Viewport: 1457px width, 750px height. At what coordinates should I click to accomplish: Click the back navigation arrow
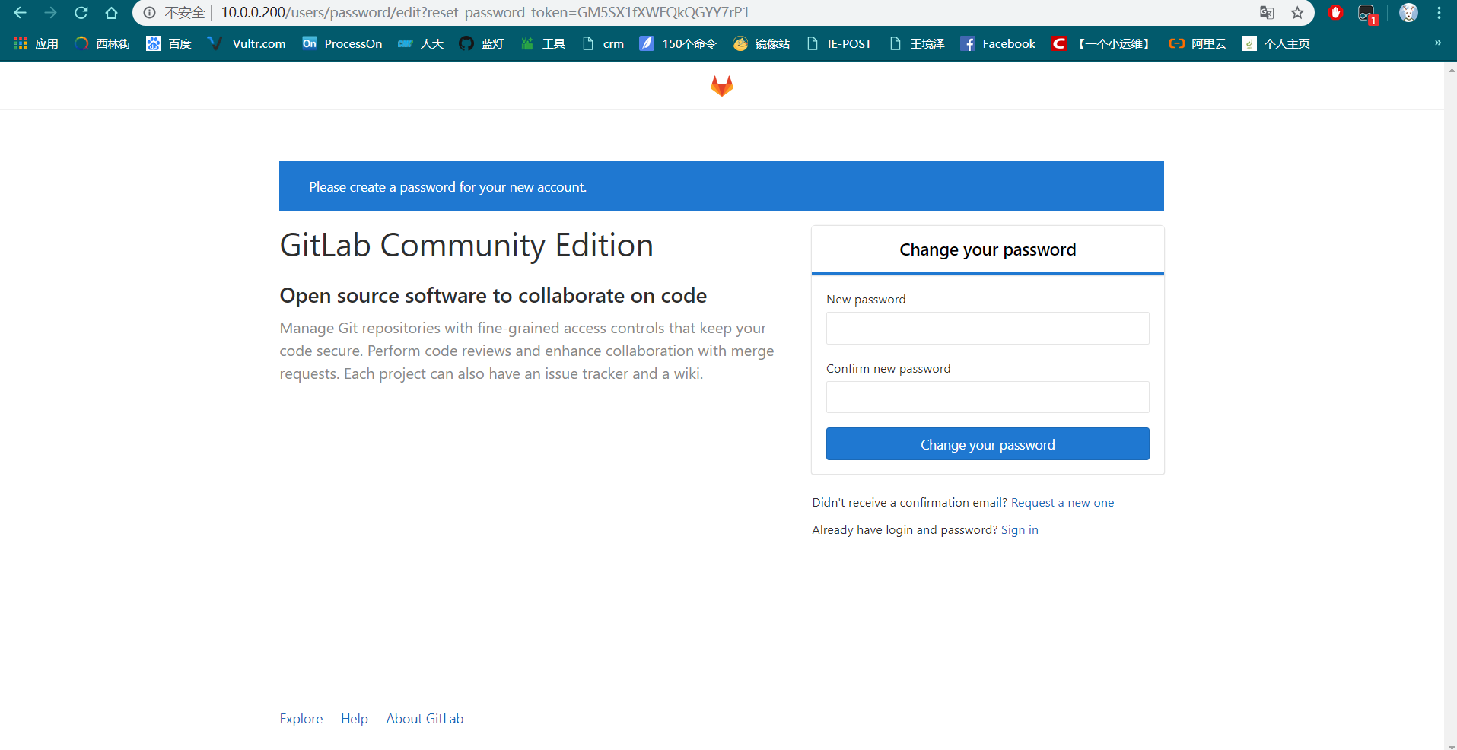click(19, 13)
